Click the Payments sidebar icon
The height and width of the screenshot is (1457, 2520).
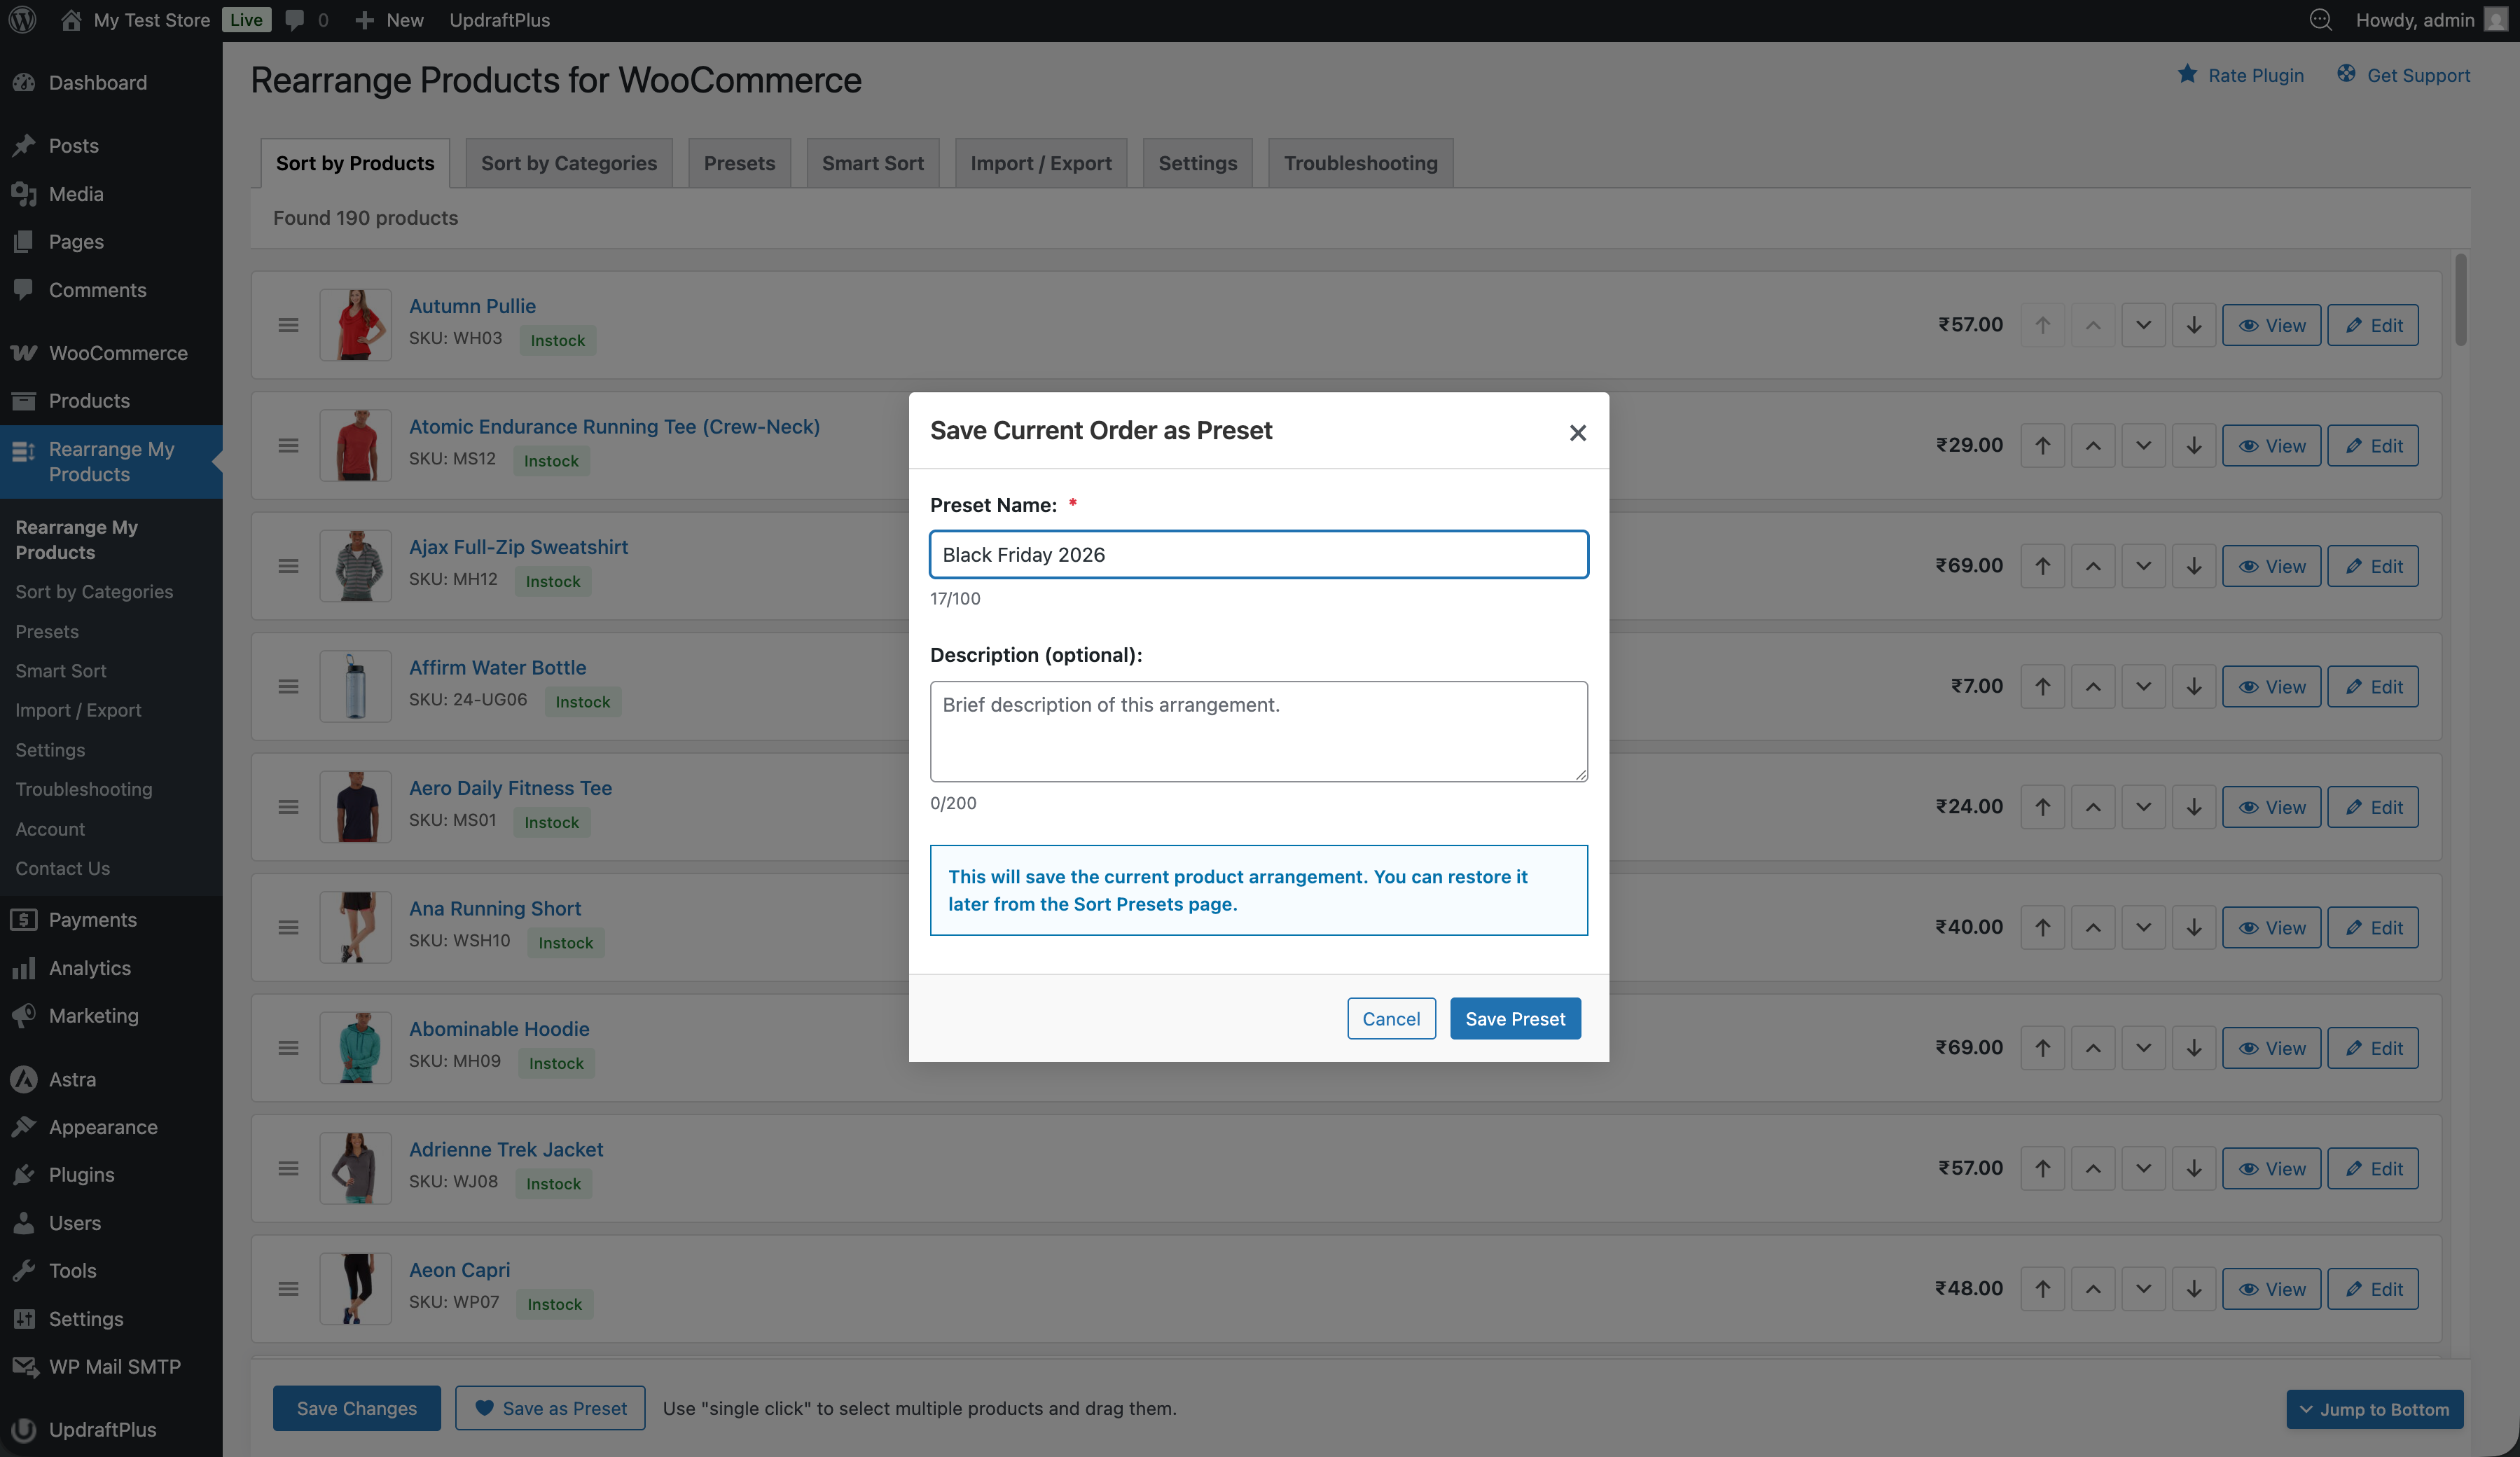pyautogui.click(x=24, y=919)
